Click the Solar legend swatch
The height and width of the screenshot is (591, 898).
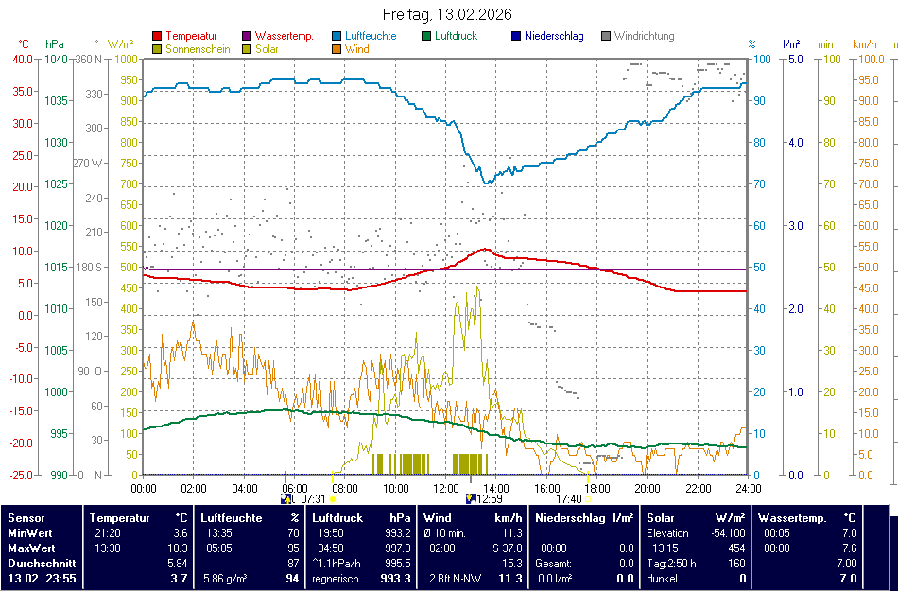(x=248, y=49)
